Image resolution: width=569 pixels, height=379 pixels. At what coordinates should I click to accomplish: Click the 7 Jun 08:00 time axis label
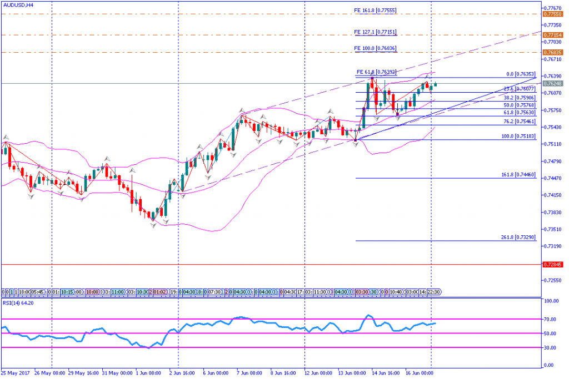point(249,373)
